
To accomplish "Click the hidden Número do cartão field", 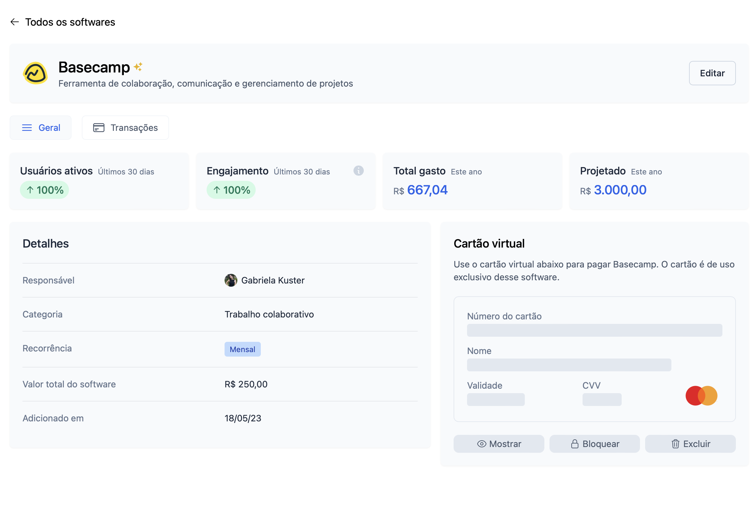I will pyautogui.click(x=594, y=330).
